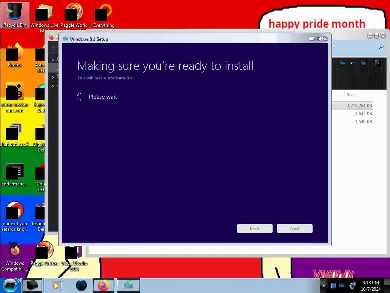Expand the third chevron in Firefox sidebar
Image resolution: width=390 pixels, height=293 pixels.
[53, 87]
